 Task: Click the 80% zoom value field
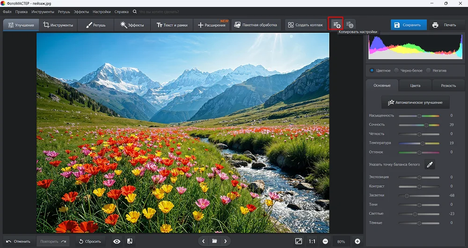341,241
